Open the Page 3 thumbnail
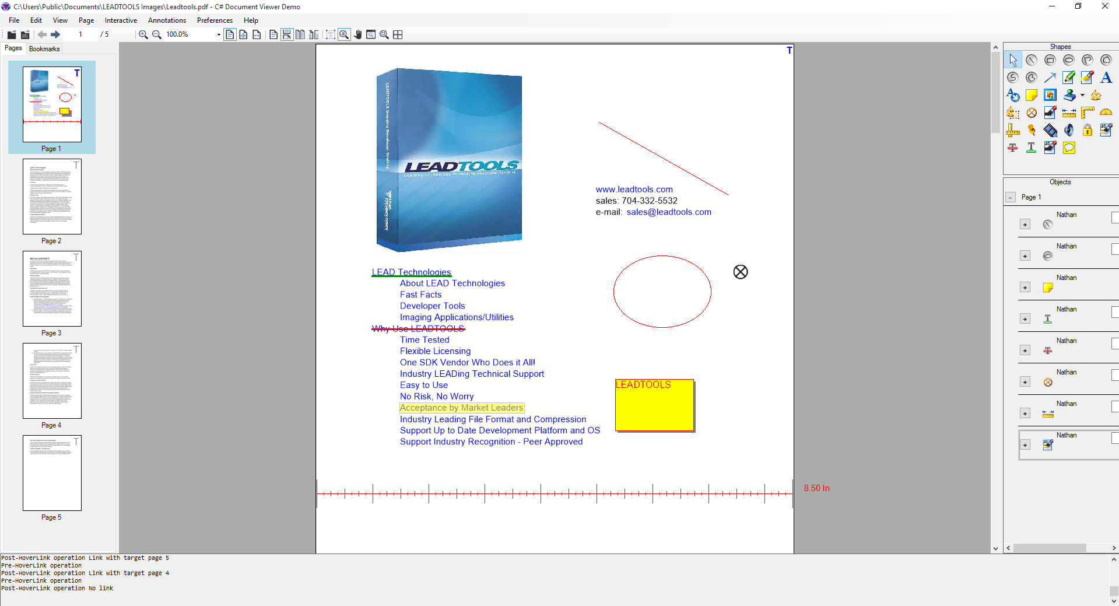 click(x=52, y=289)
